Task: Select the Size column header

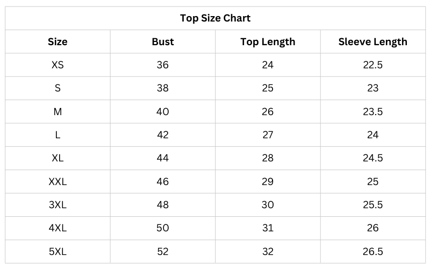Action: point(58,41)
